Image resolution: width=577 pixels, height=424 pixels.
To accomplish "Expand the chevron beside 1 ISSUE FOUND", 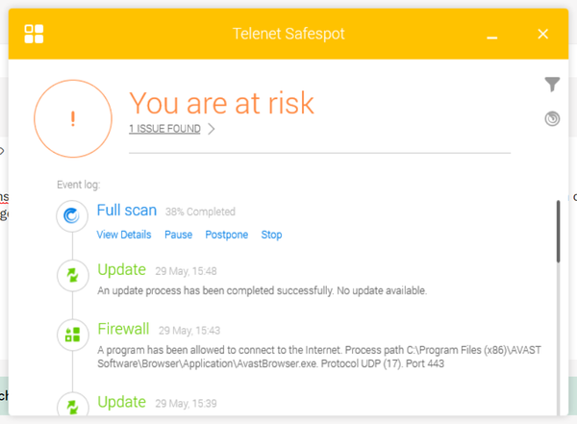I will [x=212, y=129].
